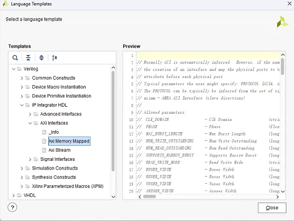Click the preview scroll-down arrow
This screenshot has width=294, height=221.
(283, 191)
